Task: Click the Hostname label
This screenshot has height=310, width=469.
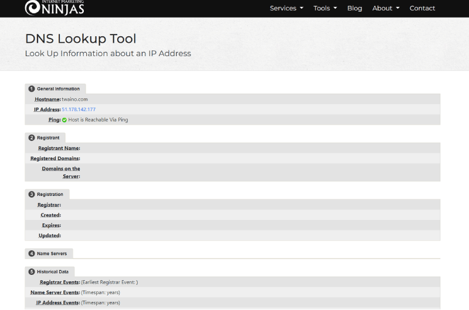Action: point(48,99)
